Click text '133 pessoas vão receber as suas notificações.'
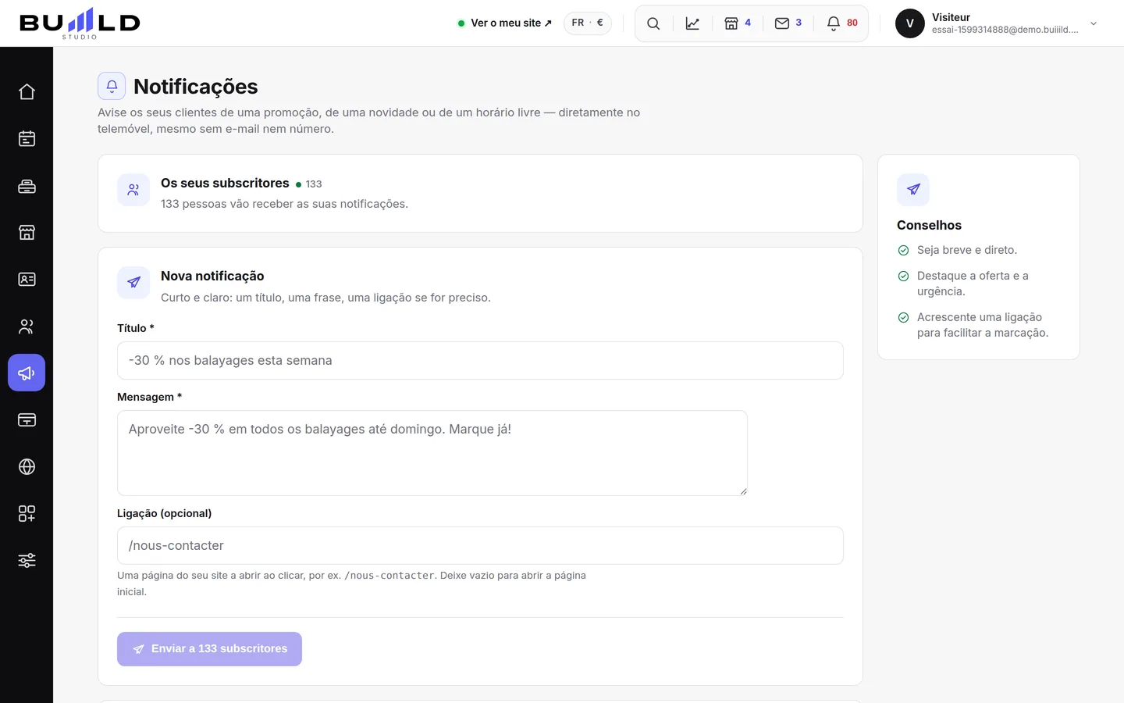Viewport: 1124px width, 703px height. (x=284, y=204)
